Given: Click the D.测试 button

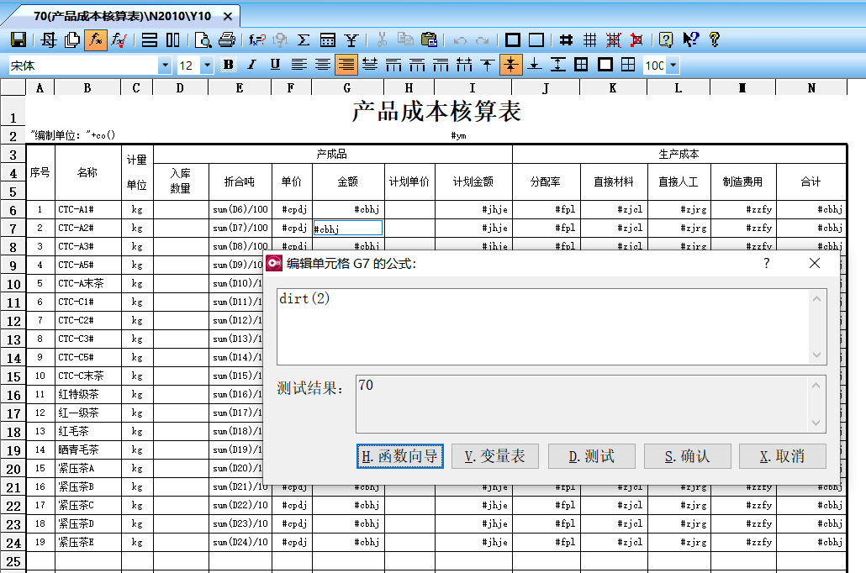Looking at the screenshot, I should point(590,456).
